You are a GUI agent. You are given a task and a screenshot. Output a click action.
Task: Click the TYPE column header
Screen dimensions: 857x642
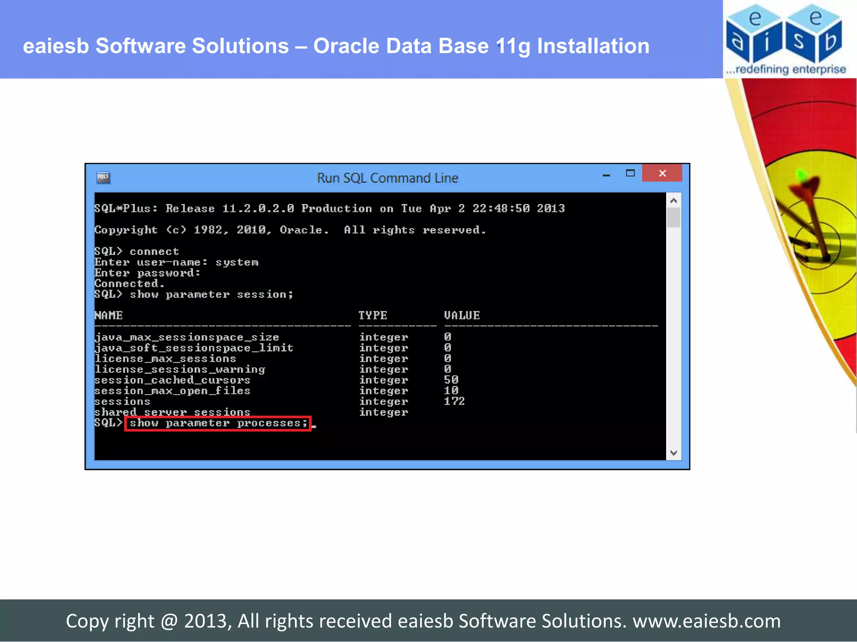coord(373,315)
